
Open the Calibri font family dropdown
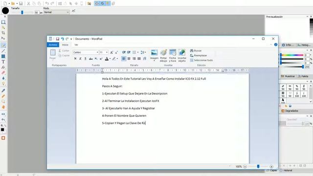tap(97, 52)
